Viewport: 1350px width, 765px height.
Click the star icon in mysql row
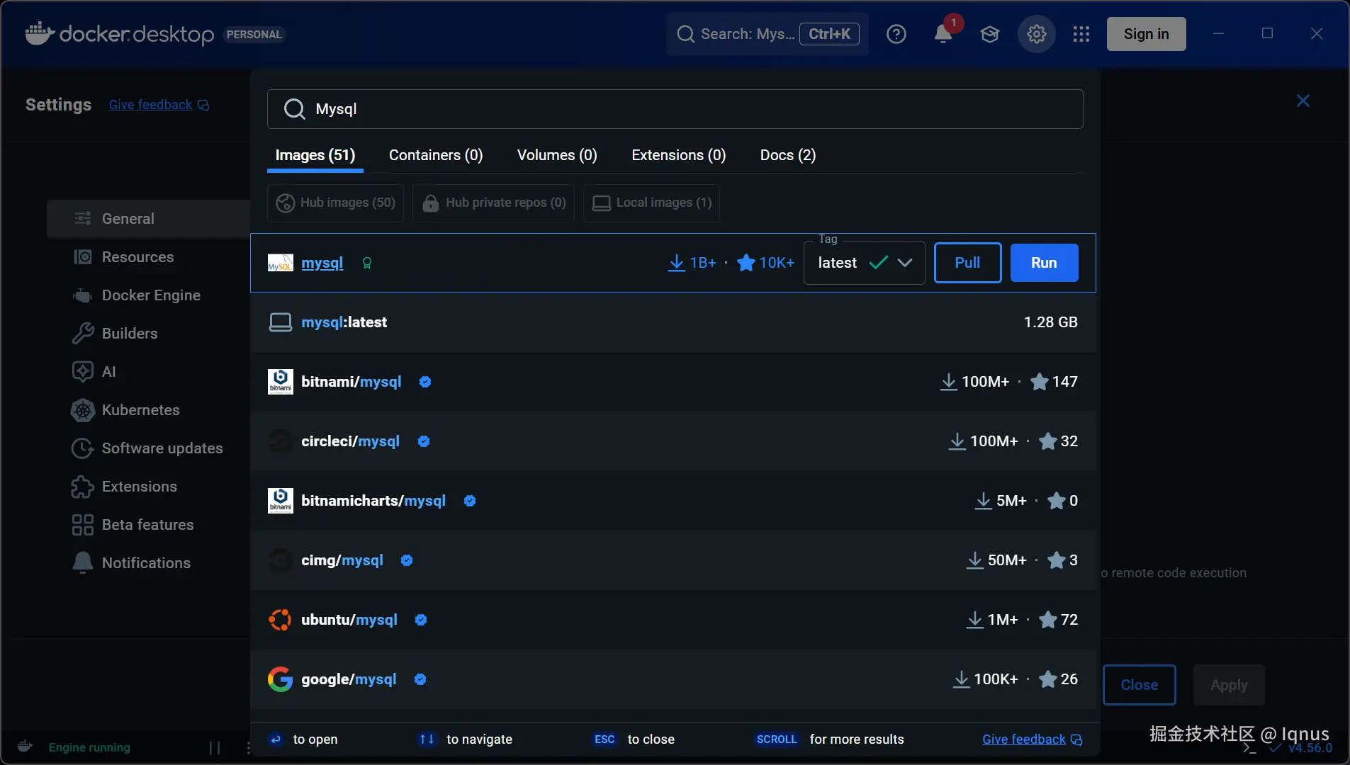746,263
